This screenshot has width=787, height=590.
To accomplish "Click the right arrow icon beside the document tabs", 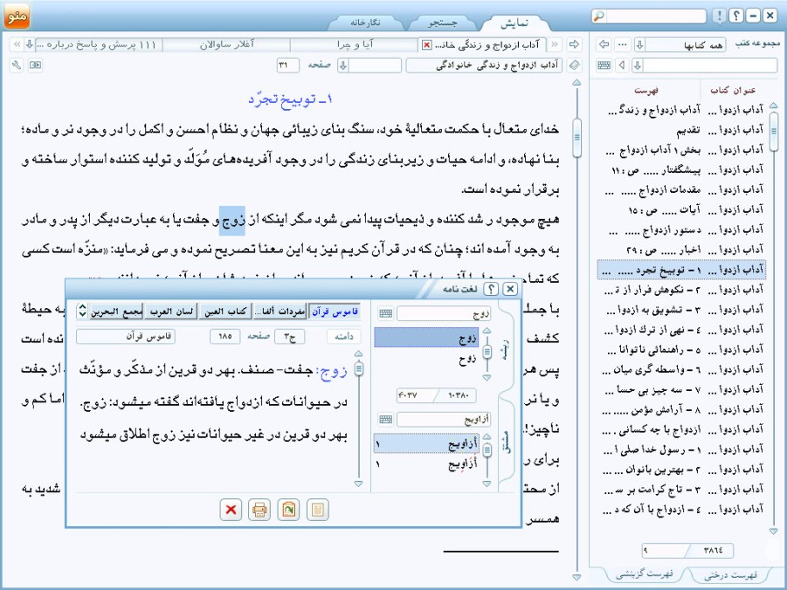I will tap(574, 45).
